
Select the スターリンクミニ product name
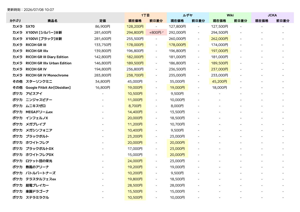(39, 81)
